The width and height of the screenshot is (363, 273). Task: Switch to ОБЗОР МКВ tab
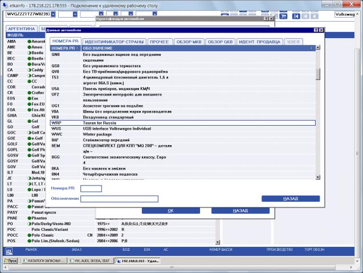coord(189,42)
